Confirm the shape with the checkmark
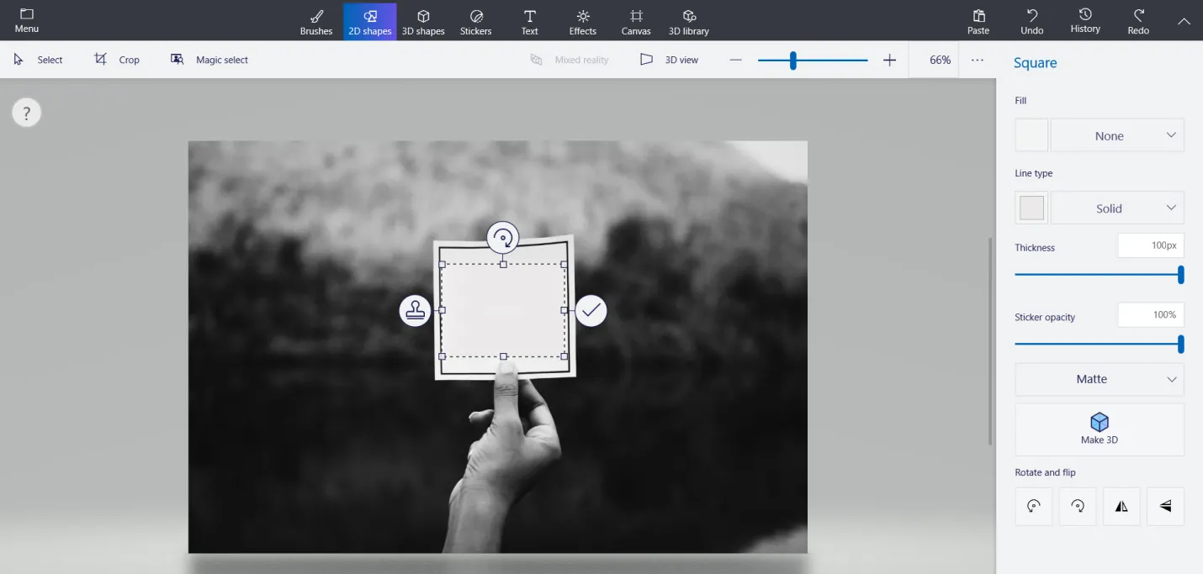Viewport: 1203px width, 574px height. (591, 310)
